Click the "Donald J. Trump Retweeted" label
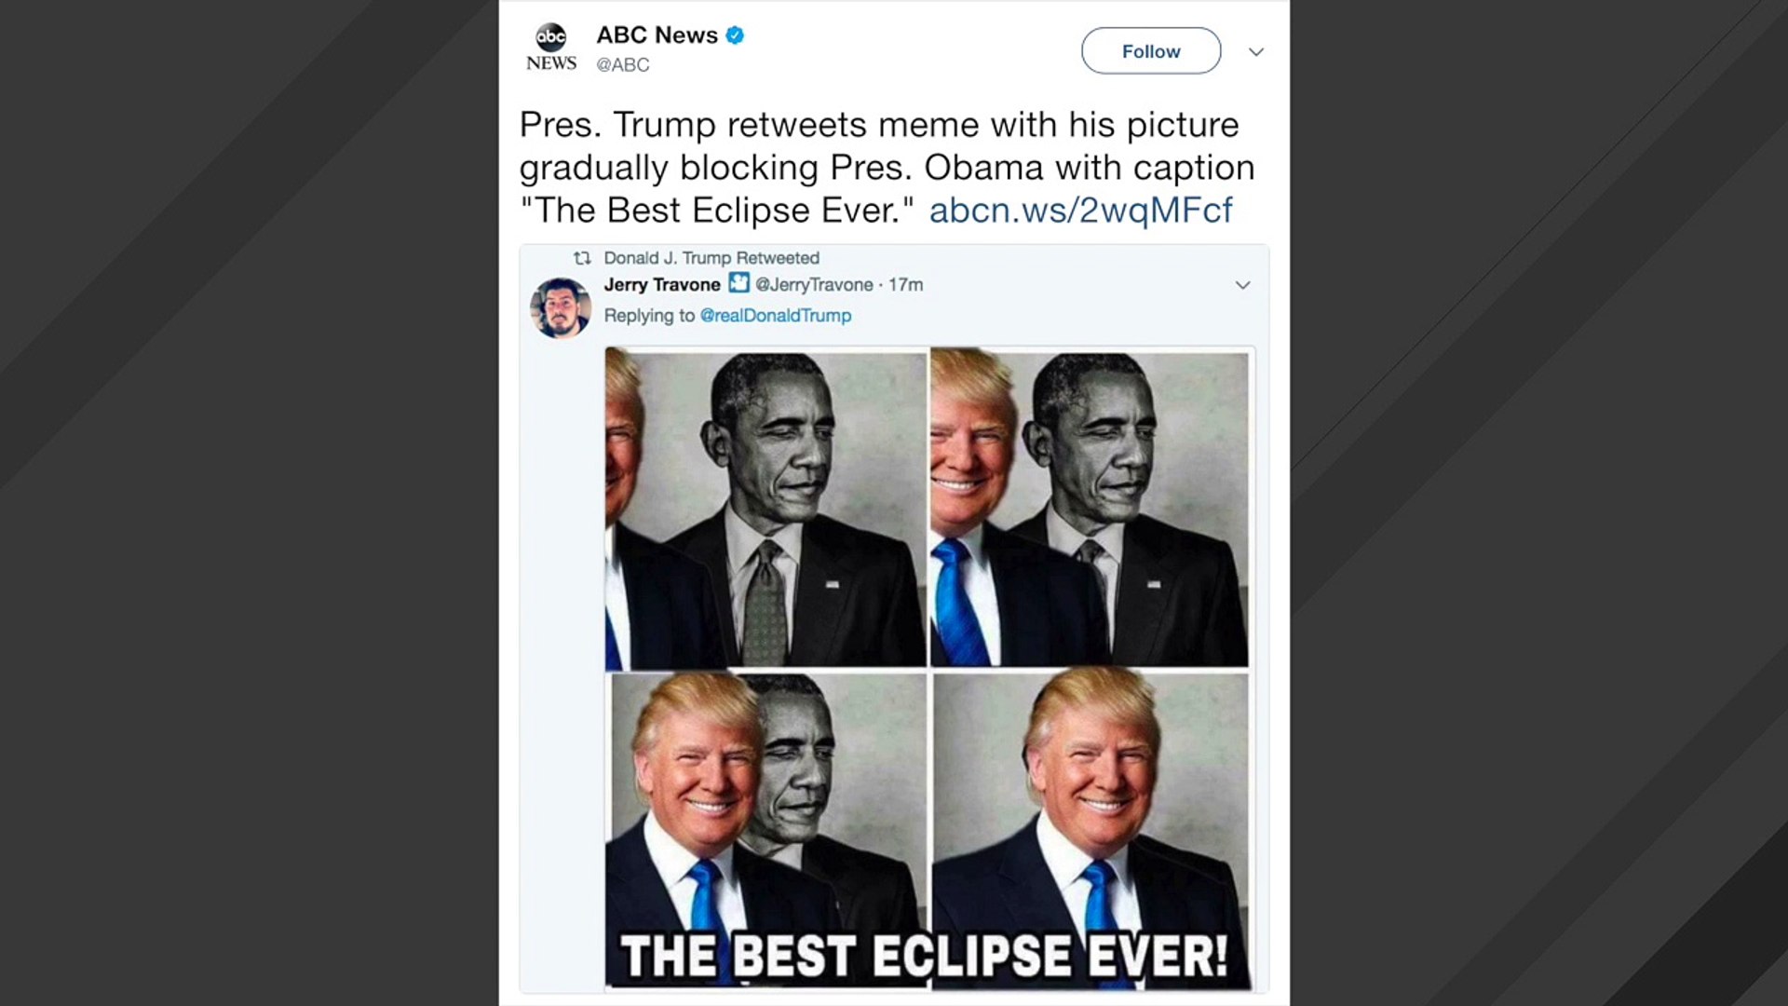 [x=711, y=258]
